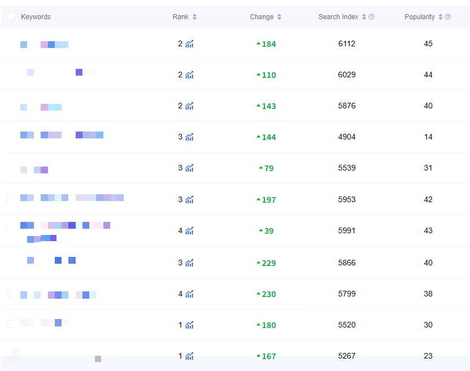Click the trend chart icon in the 5539 row
The image size is (470, 371).
[x=189, y=168]
